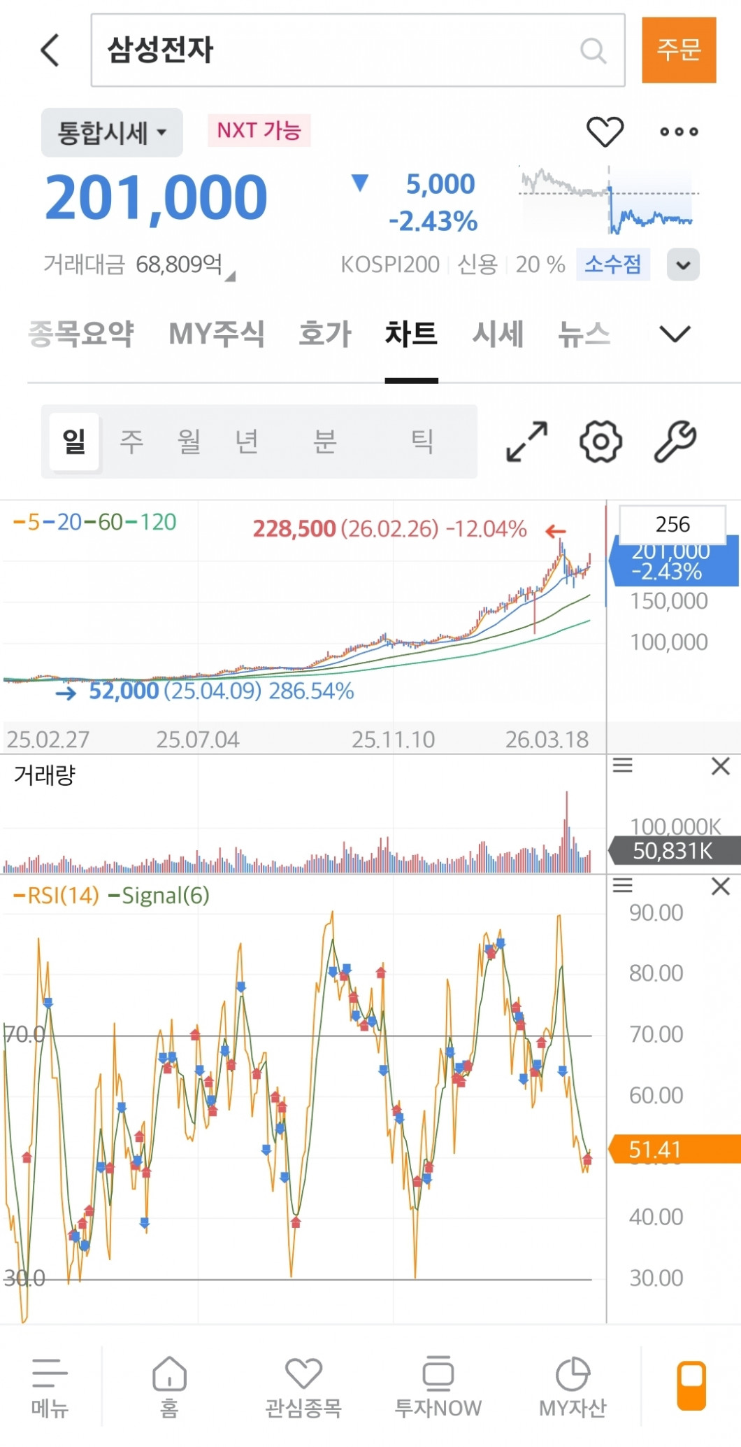Switch to the 뉴스 tab

tap(584, 334)
